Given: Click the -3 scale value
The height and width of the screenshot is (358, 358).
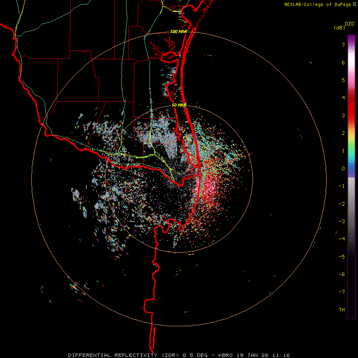Looking at the screenshot, I should [x=342, y=221].
